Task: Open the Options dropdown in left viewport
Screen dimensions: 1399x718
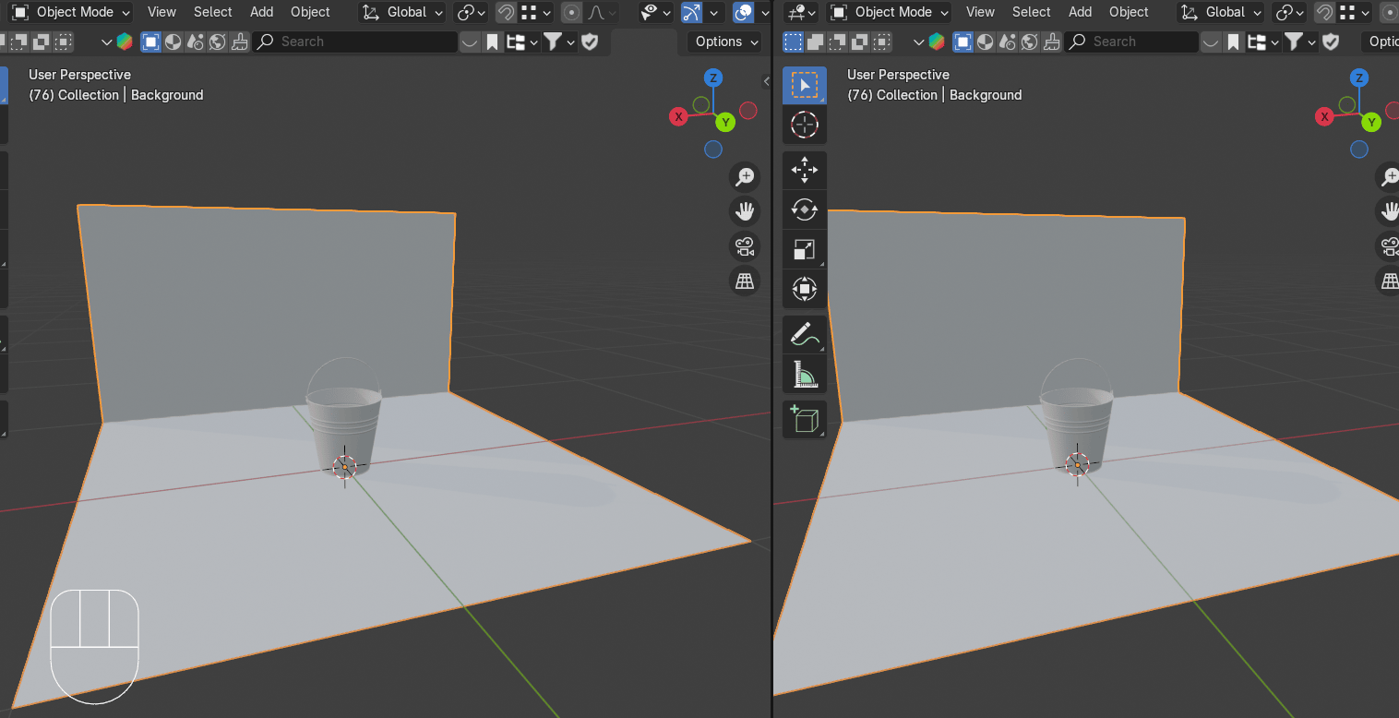Action: click(x=725, y=42)
